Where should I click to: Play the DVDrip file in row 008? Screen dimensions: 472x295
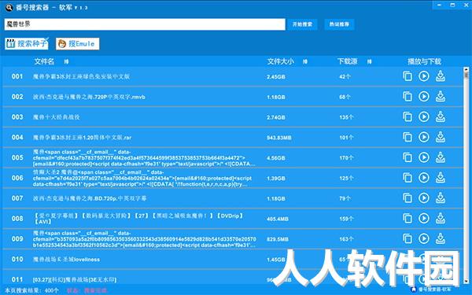coord(424,218)
